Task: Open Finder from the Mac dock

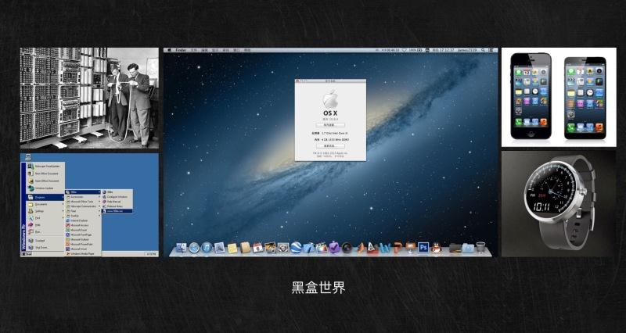Action: 182,248
